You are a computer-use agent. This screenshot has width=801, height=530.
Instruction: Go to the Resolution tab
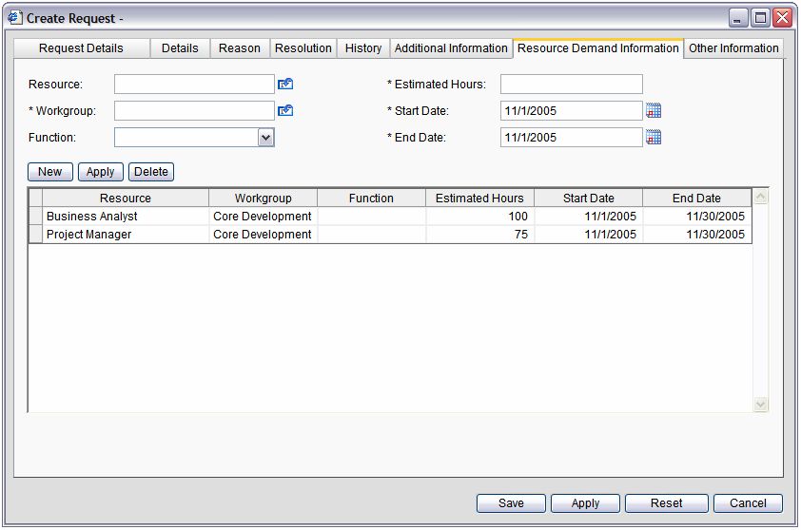point(303,48)
